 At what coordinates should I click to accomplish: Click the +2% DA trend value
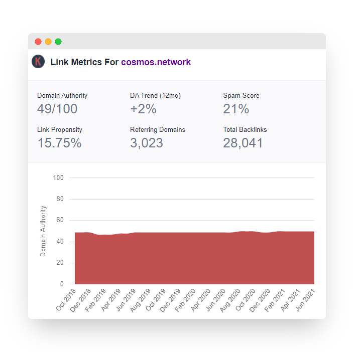click(143, 109)
